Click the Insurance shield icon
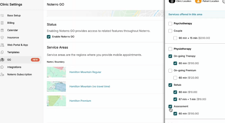Screen dimensions: 225x123 (x=2, y=38)
